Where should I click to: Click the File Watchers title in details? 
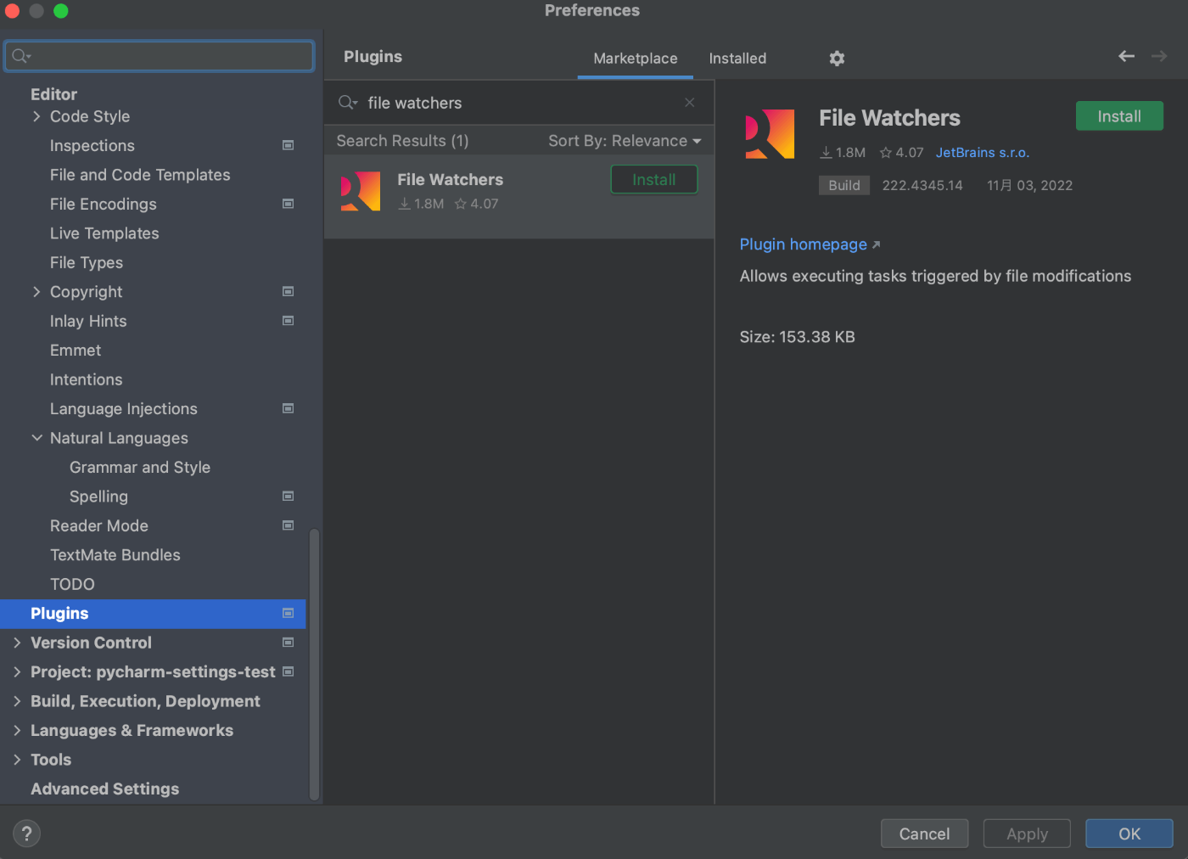889,118
